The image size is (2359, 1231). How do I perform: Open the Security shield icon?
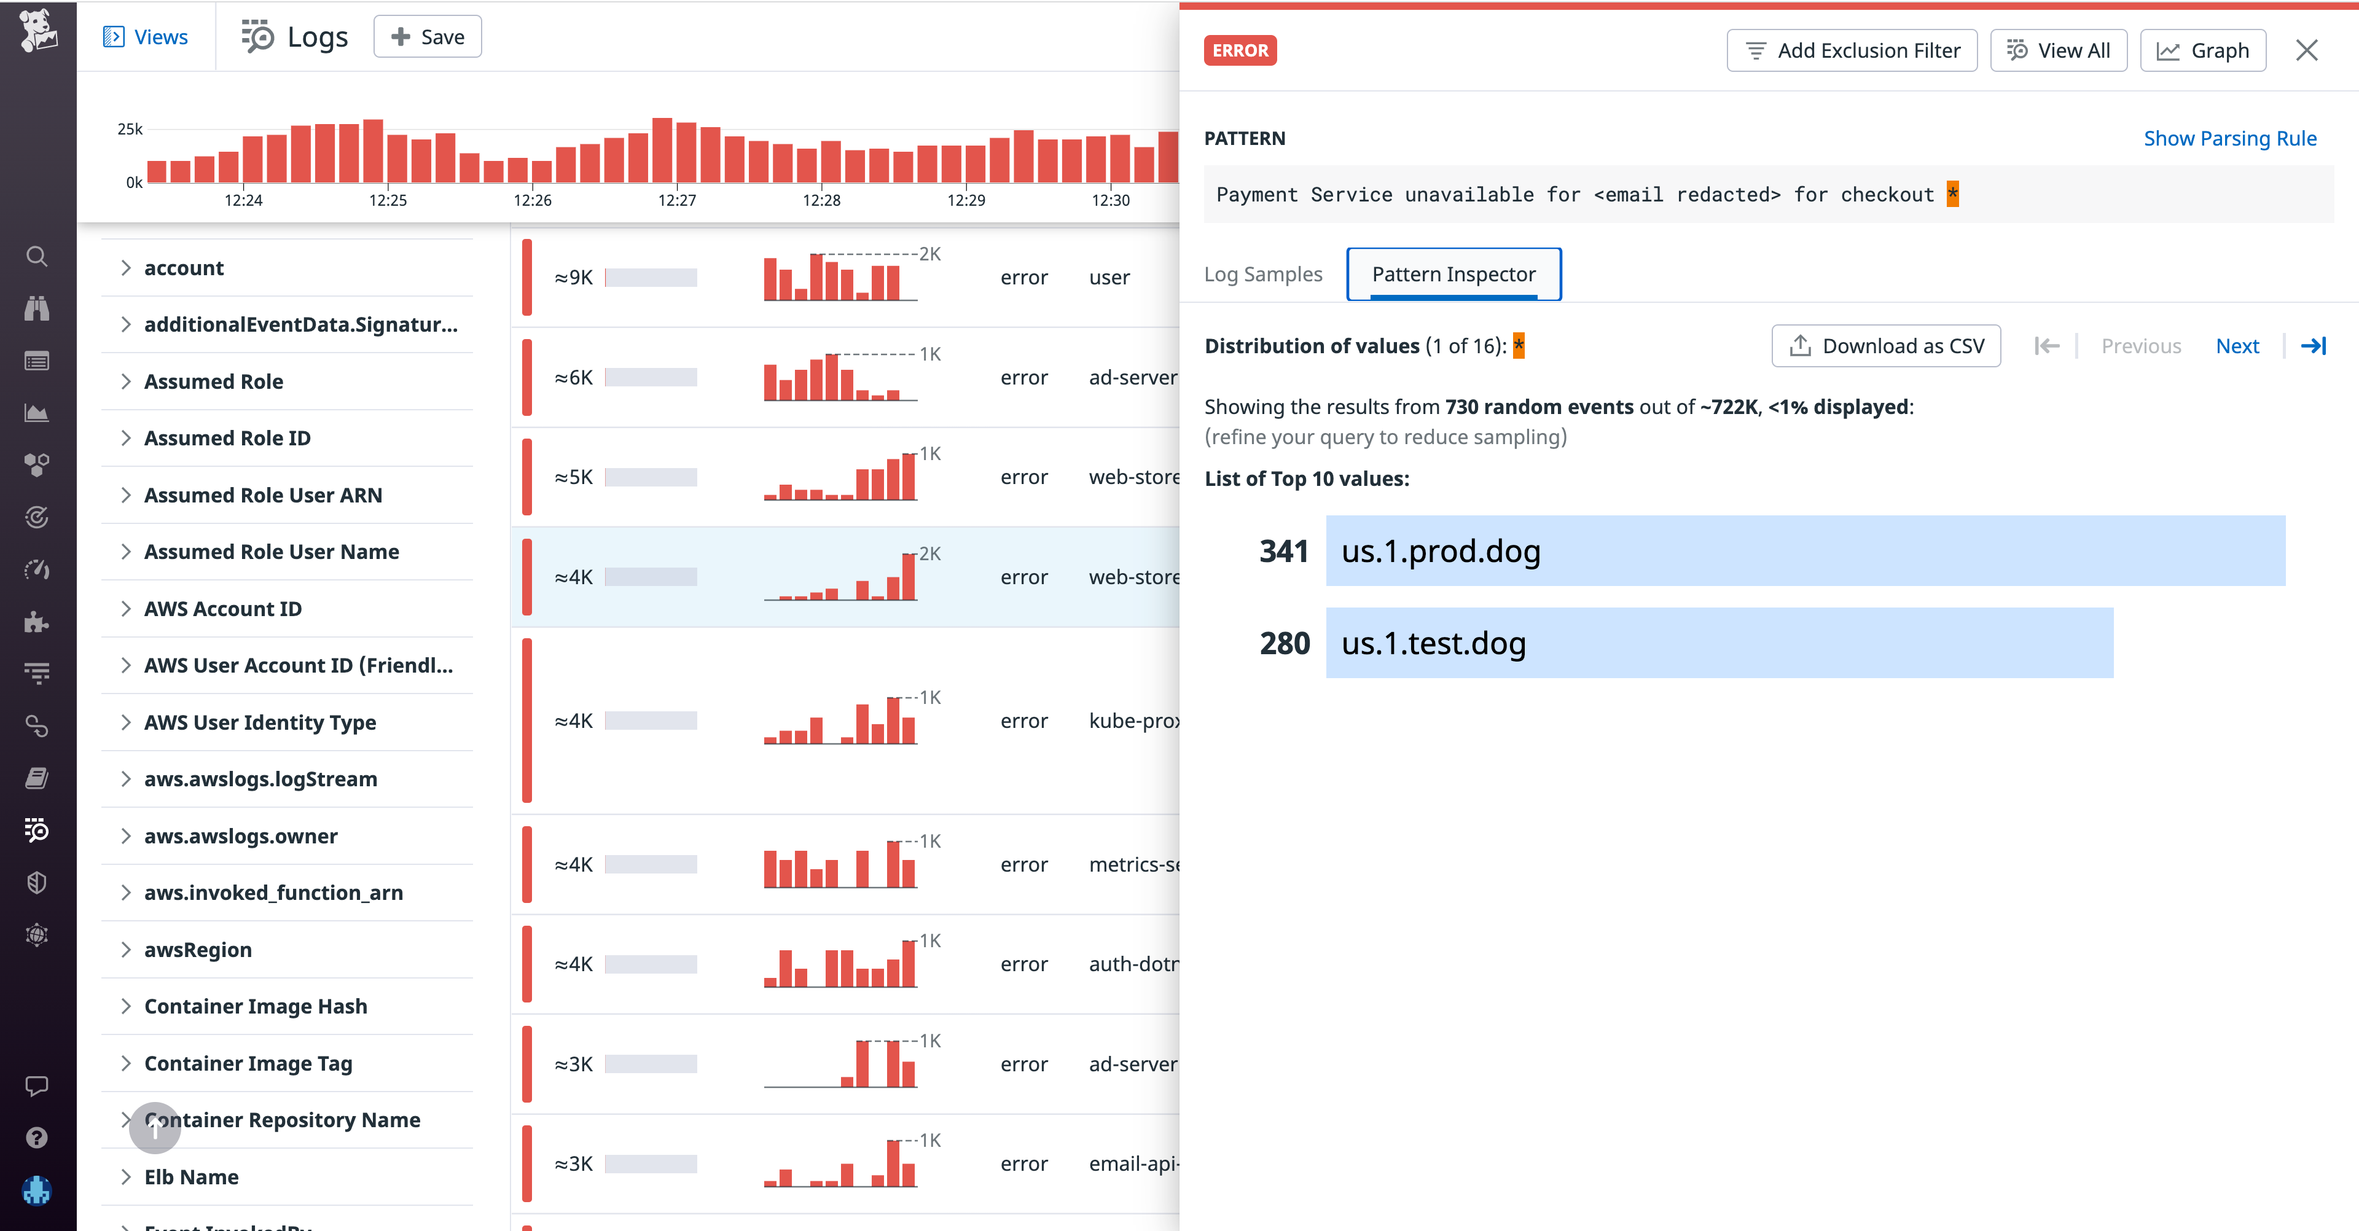click(x=37, y=882)
